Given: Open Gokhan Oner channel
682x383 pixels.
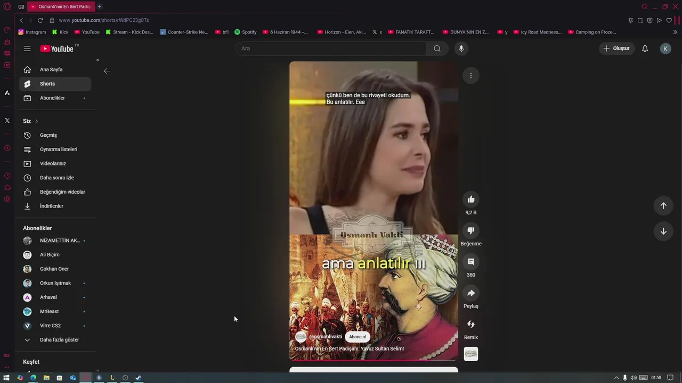Looking at the screenshot, I should 55,269.
